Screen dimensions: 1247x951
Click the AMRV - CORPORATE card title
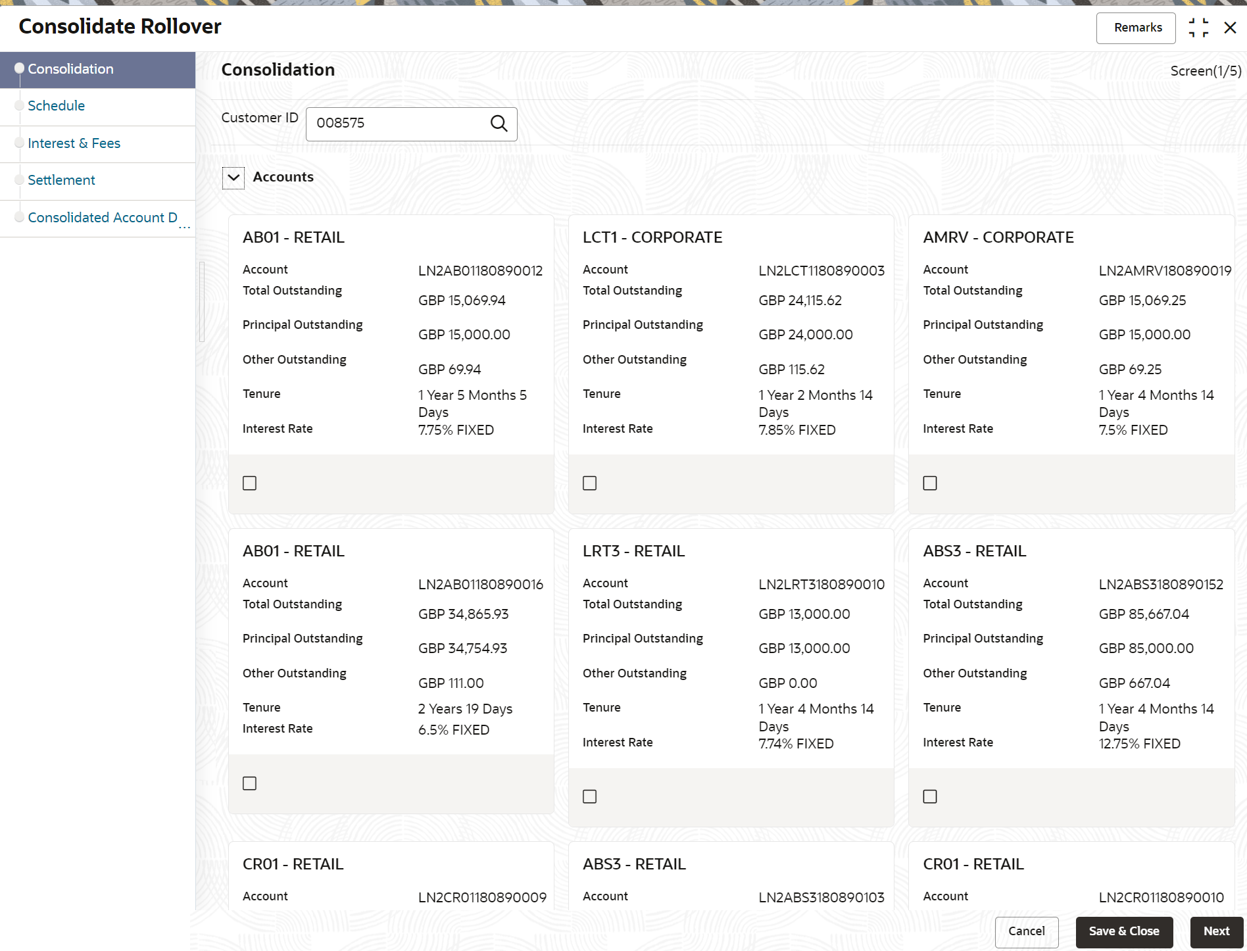click(998, 237)
